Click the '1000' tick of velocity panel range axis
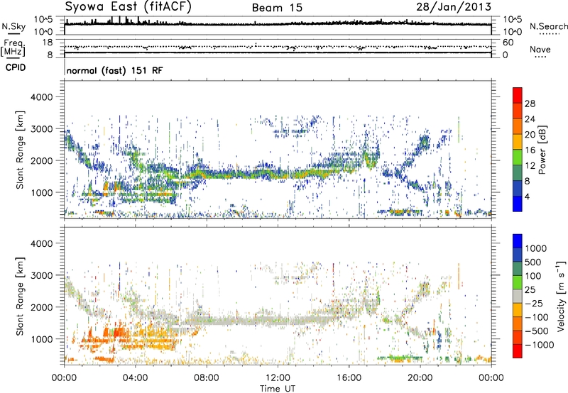568x393 pixels. [41, 338]
